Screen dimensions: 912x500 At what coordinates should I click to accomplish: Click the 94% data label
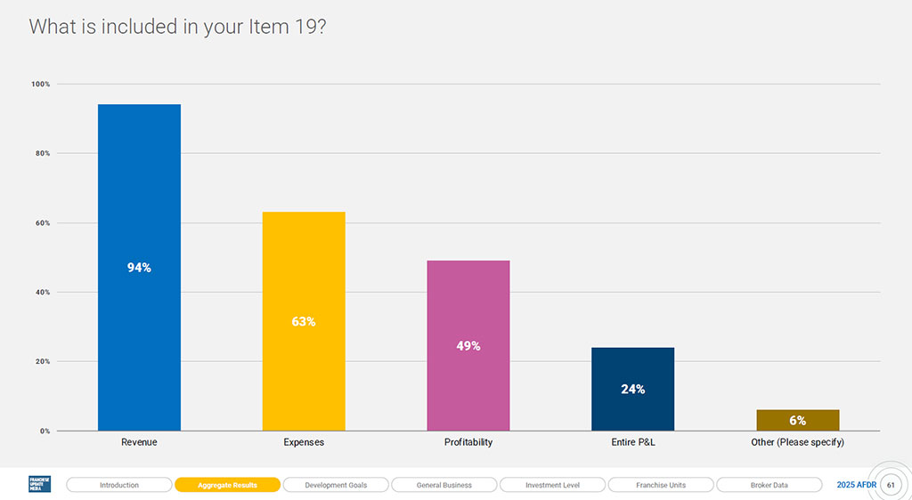139,268
